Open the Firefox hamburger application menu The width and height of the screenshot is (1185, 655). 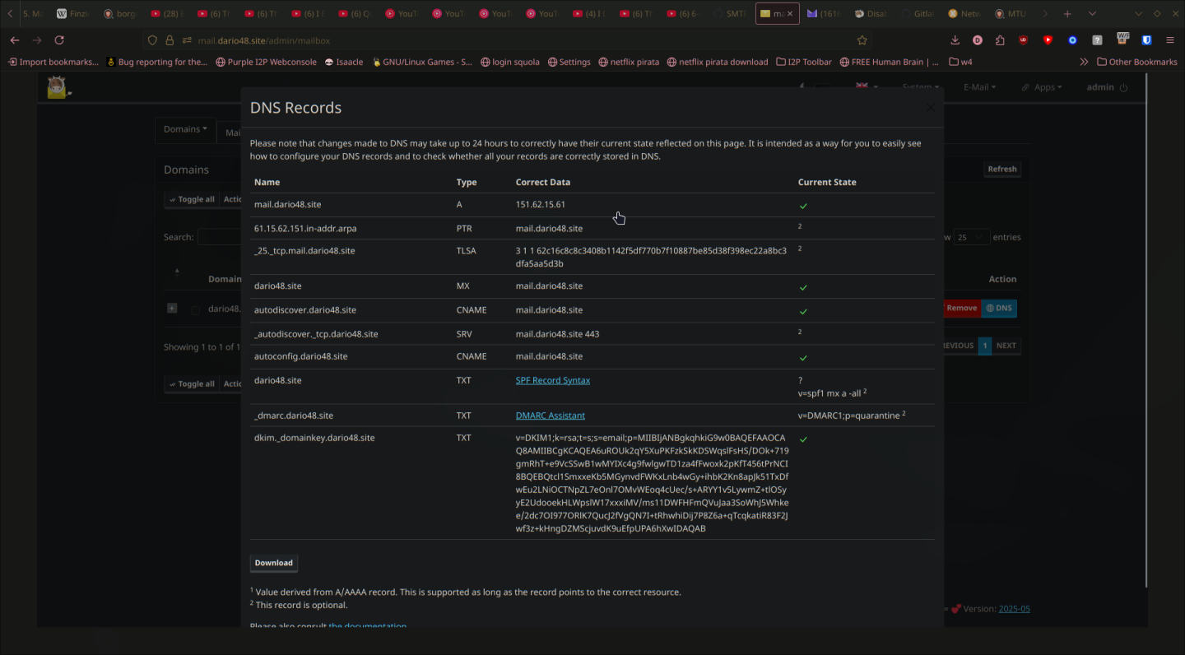point(1170,40)
